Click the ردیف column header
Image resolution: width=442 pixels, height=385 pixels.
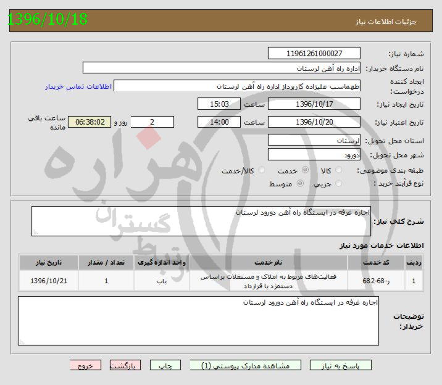click(x=414, y=262)
